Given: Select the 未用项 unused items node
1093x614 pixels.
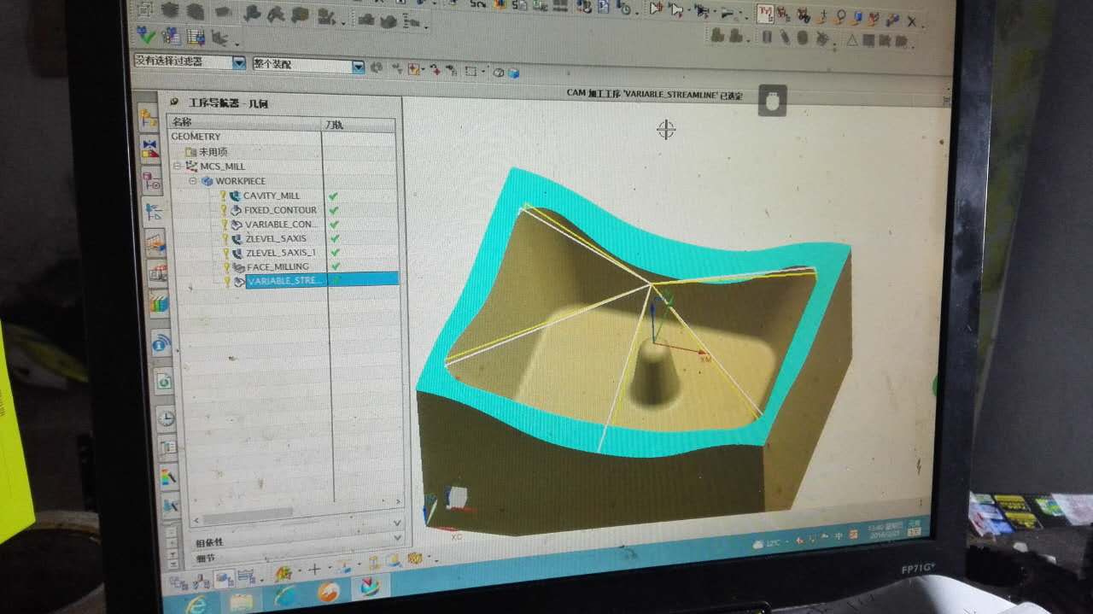Looking at the screenshot, I should click(213, 151).
